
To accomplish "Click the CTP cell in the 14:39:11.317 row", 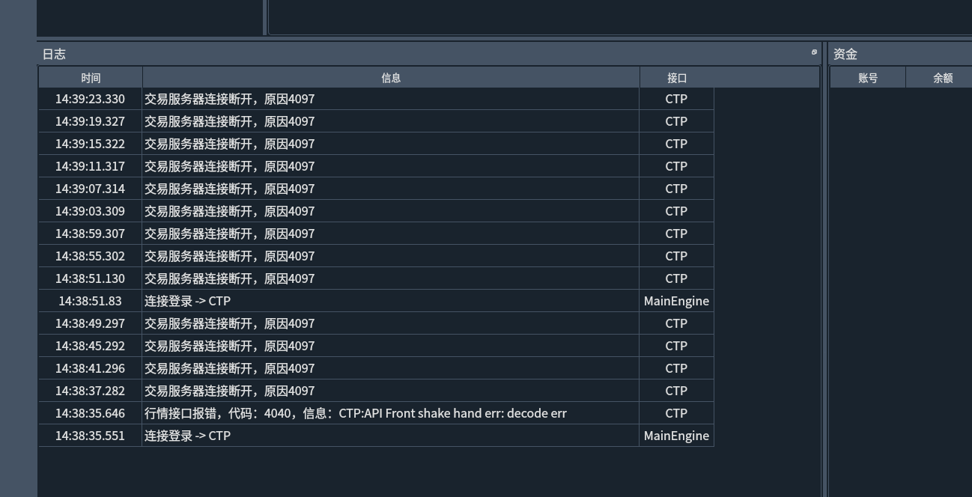I will coord(676,166).
